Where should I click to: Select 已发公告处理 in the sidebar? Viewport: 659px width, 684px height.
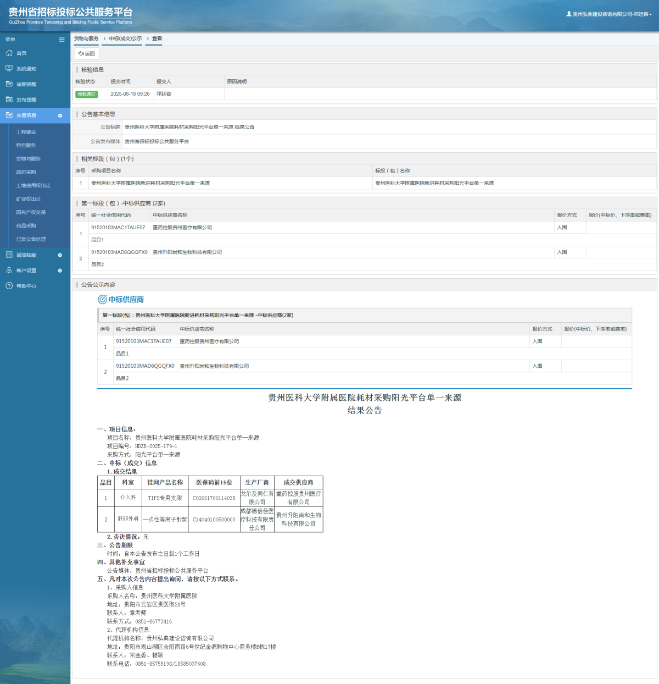31,239
